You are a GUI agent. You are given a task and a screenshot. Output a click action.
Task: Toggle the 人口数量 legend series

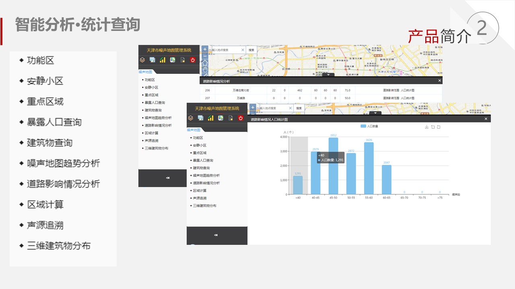pyautogui.click(x=369, y=126)
